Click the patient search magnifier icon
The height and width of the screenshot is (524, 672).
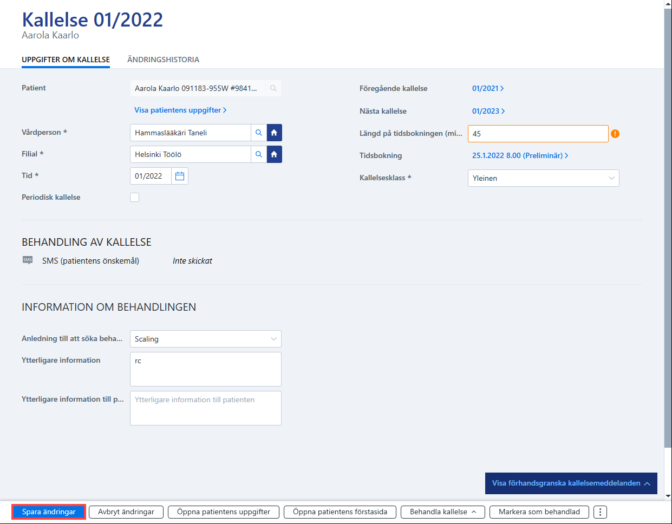click(x=273, y=88)
